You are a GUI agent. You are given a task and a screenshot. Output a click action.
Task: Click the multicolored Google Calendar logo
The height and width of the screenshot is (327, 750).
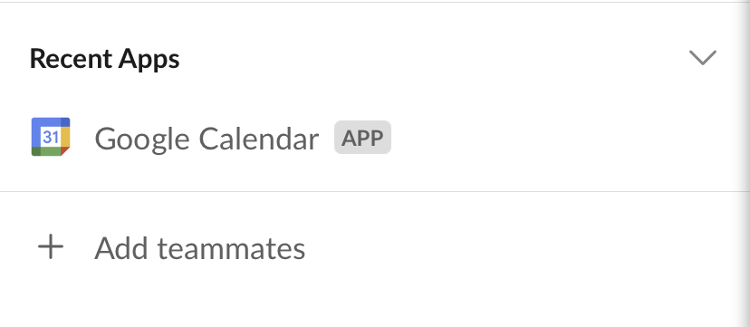[x=51, y=137]
